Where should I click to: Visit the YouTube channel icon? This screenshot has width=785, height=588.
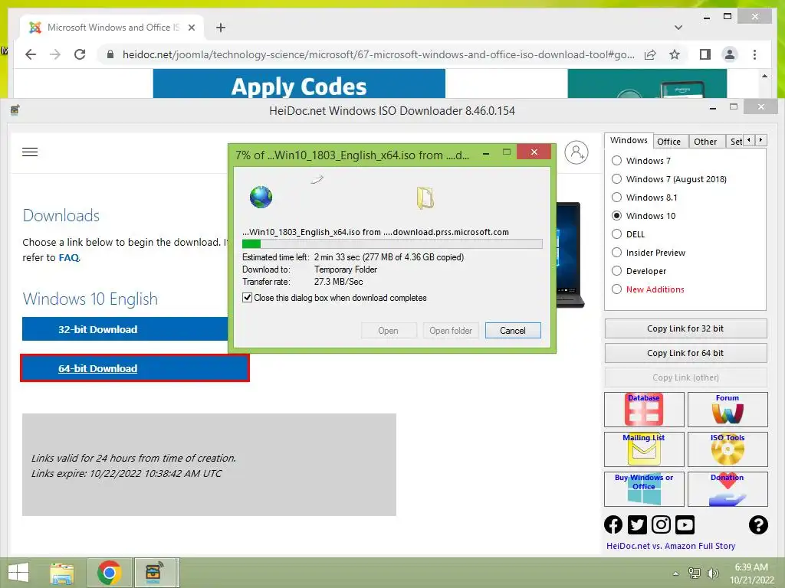(685, 524)
